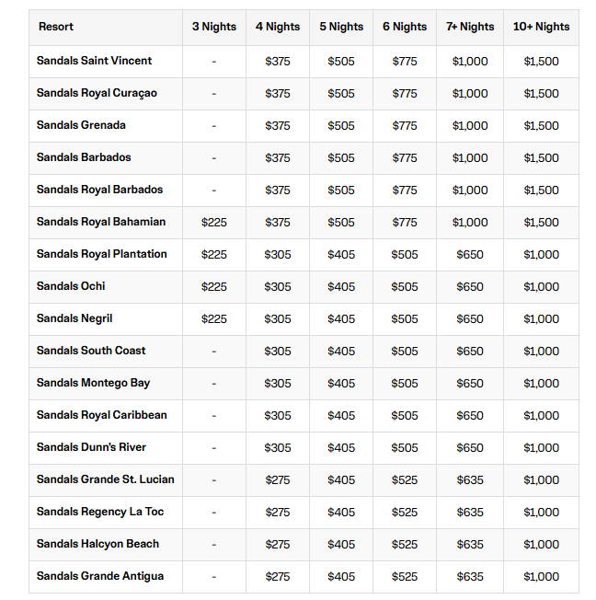Image resolution: width=596 pixels, height=600 pixels.
Task: Select the 5 Nights column header
Action: click(341, 27)
